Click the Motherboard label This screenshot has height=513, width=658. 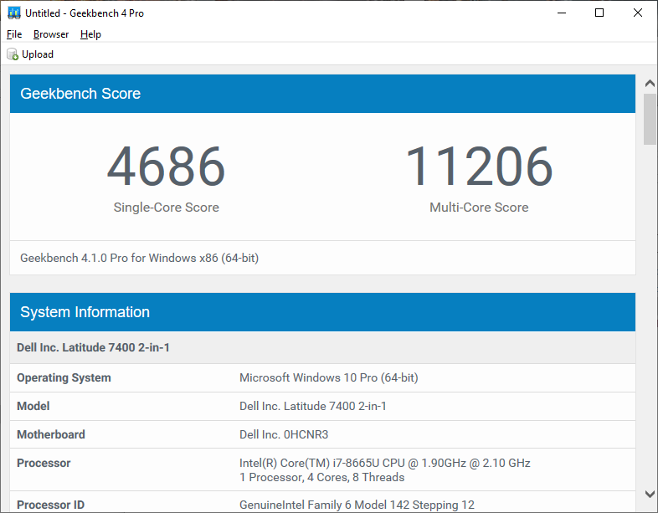pos(51,434)
